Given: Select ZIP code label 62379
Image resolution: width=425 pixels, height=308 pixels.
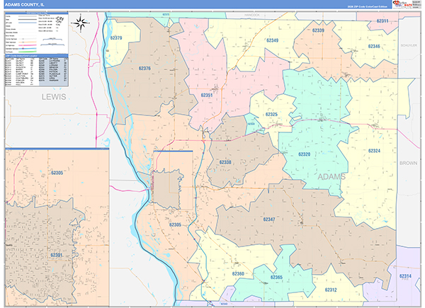Looking at the screenshot, I should click(x=116, y=38).
